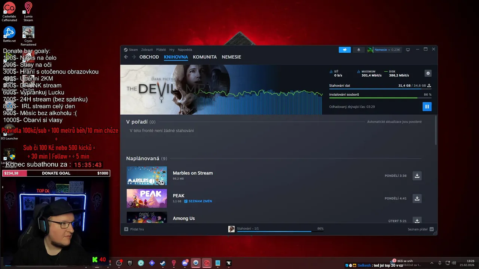Click the Stahování dat progress bar

pos(380,89)
